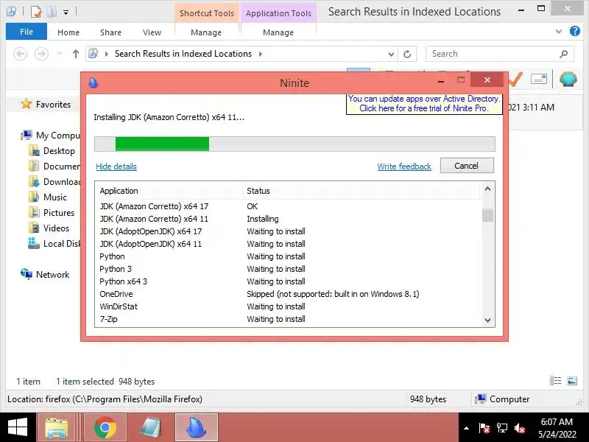This screenshot has width=589, height=442.
Task: Select the Shortcut Tools contextual tab
Action: click(207, 13)
